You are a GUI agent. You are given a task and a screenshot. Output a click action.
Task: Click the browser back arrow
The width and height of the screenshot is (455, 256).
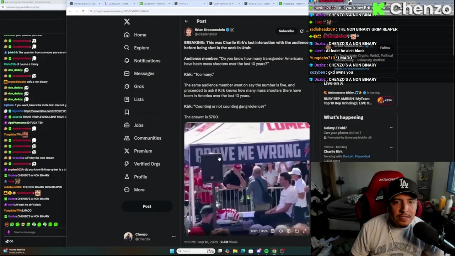tap(70, 11)
